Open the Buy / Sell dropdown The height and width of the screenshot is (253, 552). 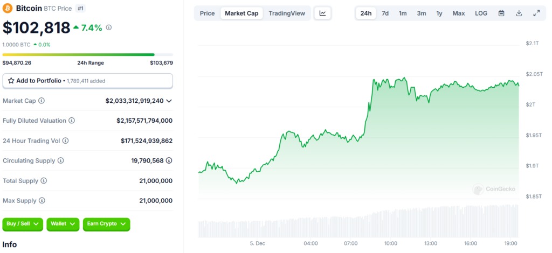pyautogui.click(x=23, y=223)
